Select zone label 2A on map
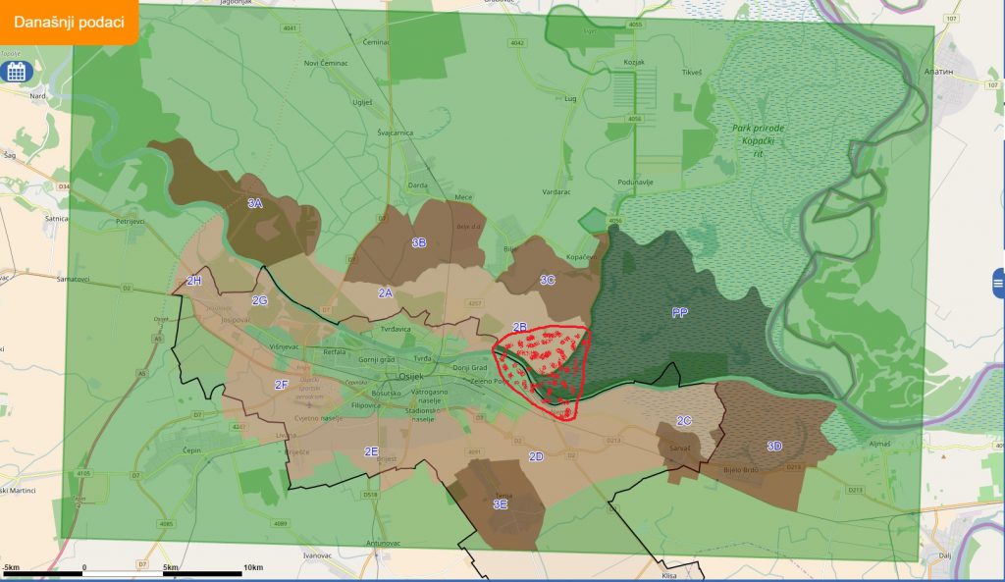This screenshot has height=582, width=1005. tap(385, 292)
